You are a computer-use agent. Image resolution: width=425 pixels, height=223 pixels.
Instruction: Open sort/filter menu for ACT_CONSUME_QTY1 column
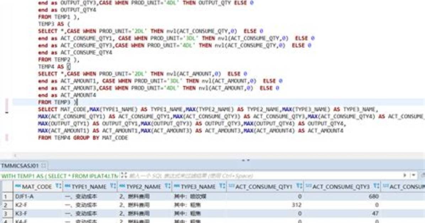pos(299,186)
